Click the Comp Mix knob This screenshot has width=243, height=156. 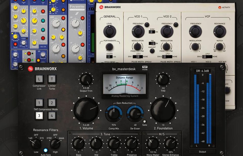pos(114,114)
